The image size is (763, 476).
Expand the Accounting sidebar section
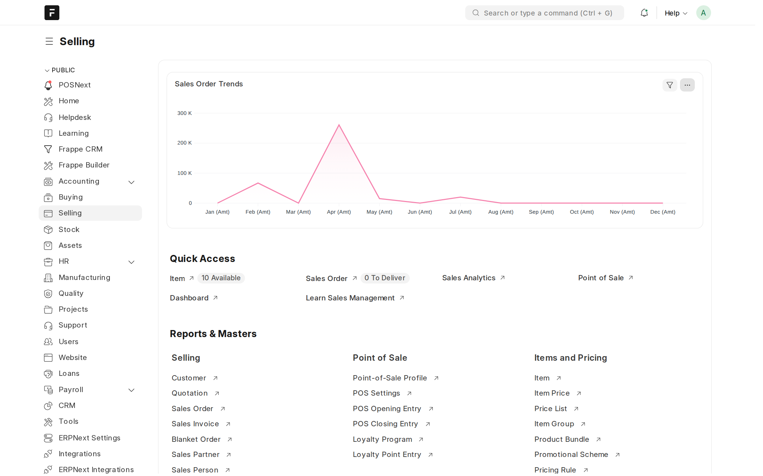click(x=131, y=182)
